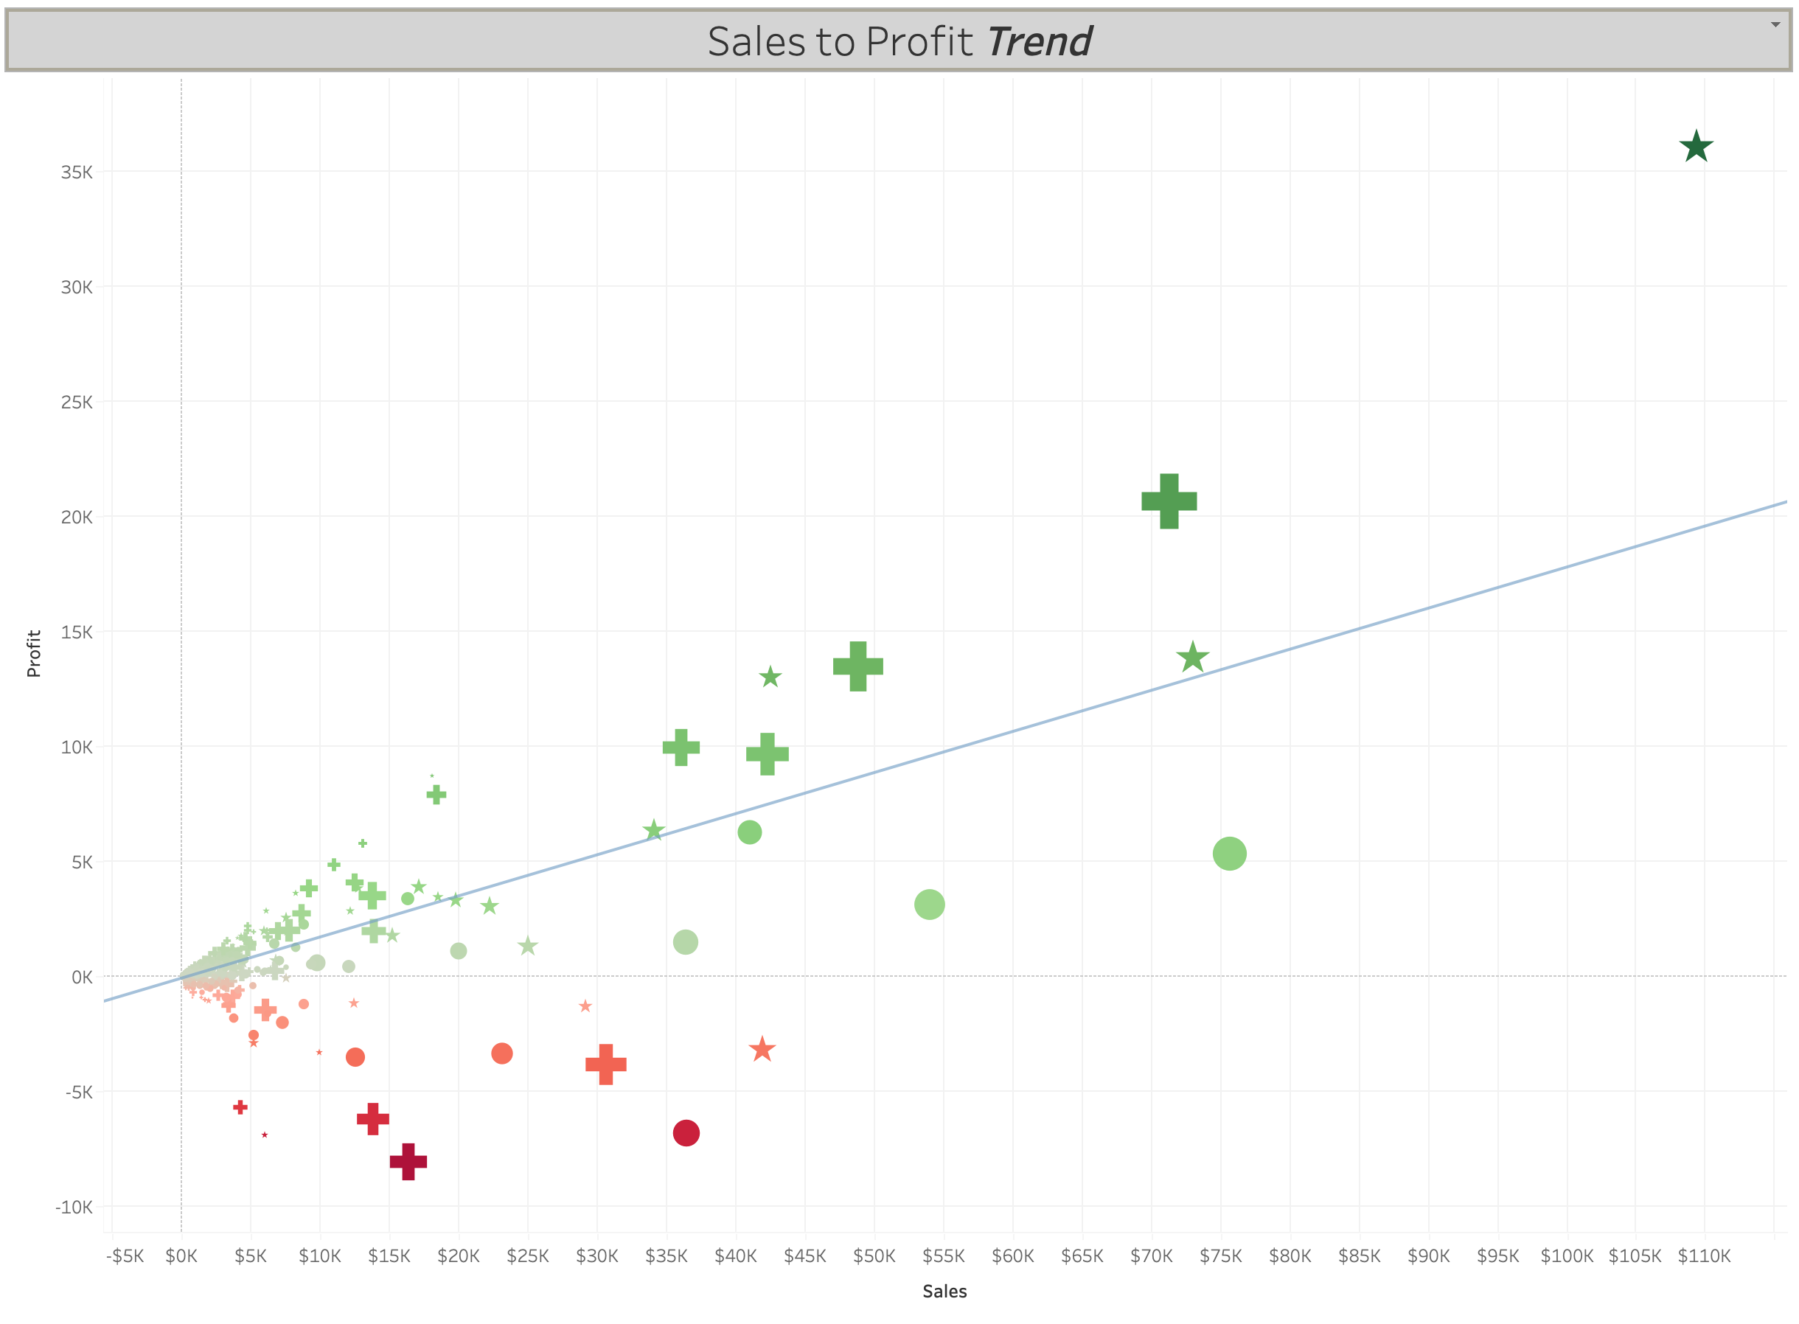
Task: Click the Sales axis label
Action: (944, 1291)
